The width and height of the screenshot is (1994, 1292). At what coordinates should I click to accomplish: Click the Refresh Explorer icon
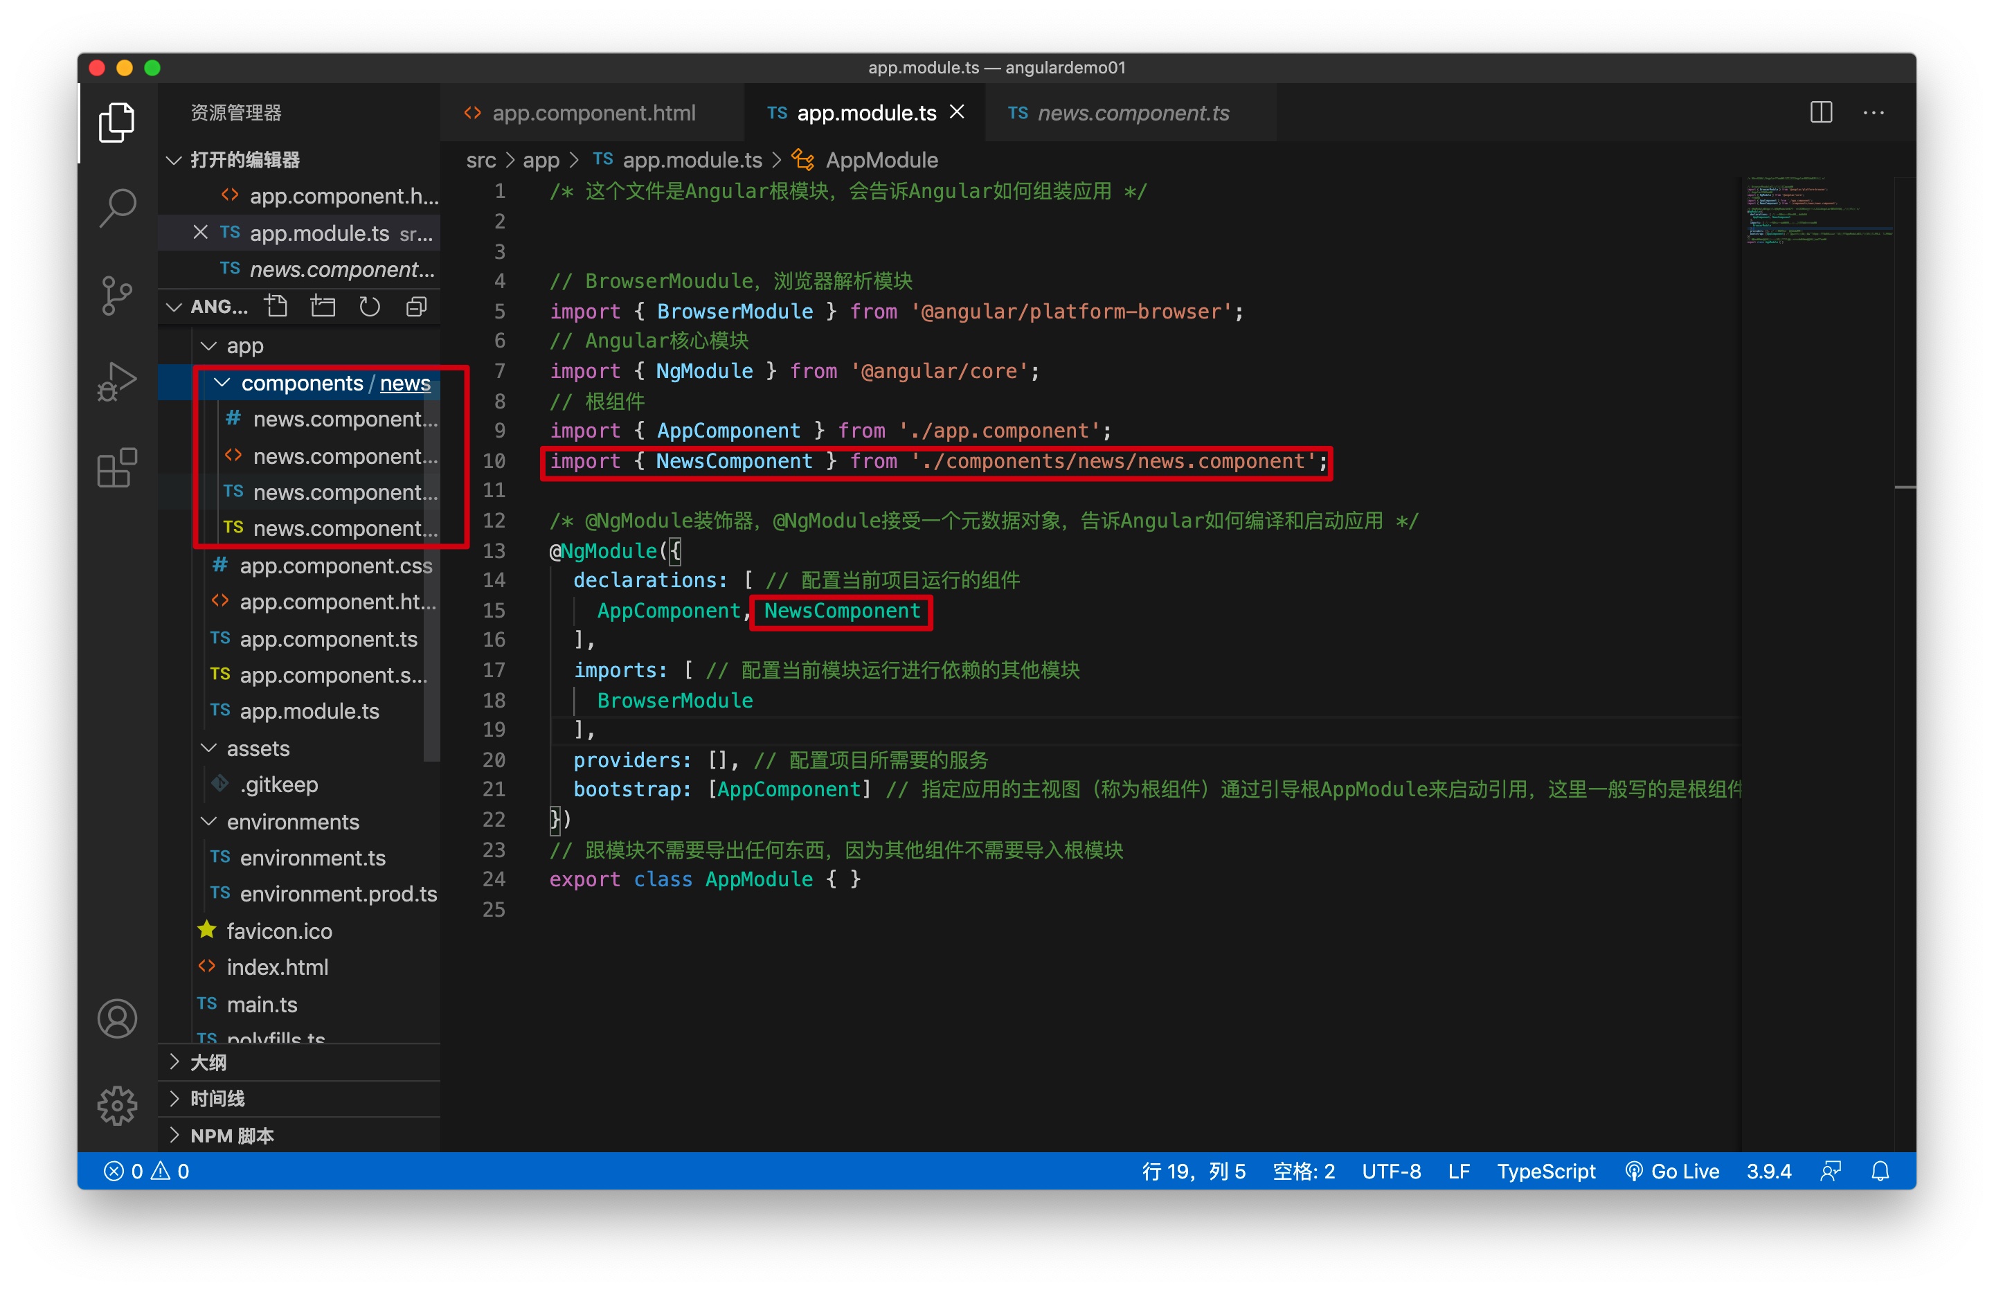click(x=370, y=307)
